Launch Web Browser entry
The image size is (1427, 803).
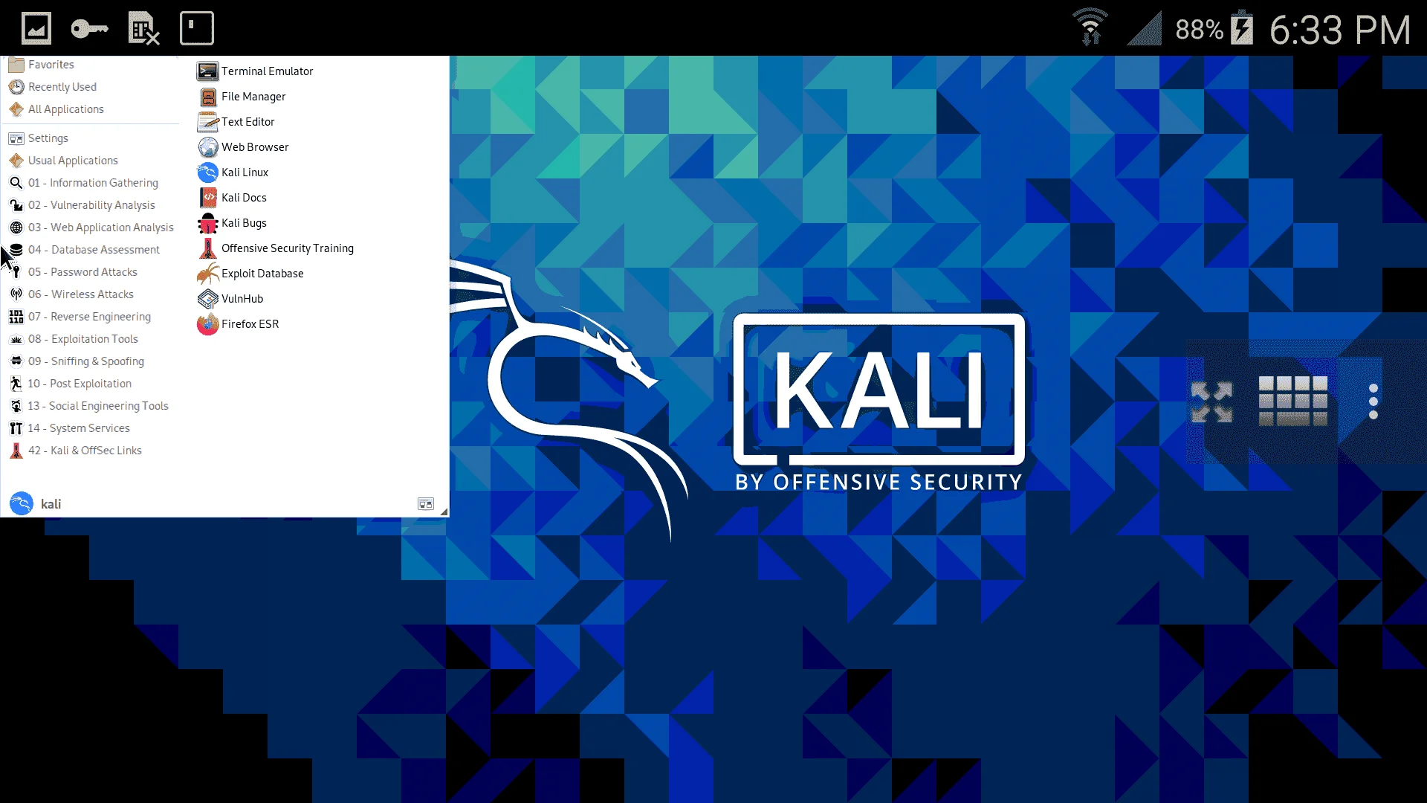243,147
